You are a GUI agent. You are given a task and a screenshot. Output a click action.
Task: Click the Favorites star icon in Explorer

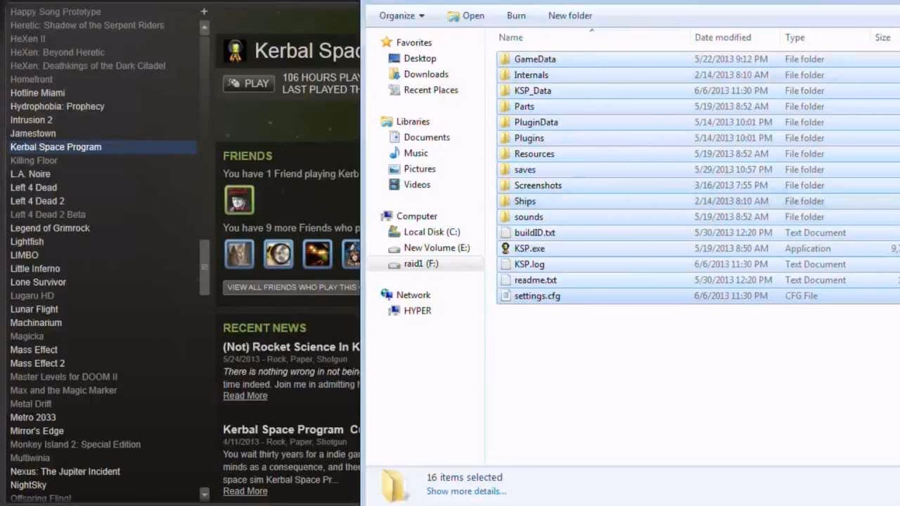(386, 42)
